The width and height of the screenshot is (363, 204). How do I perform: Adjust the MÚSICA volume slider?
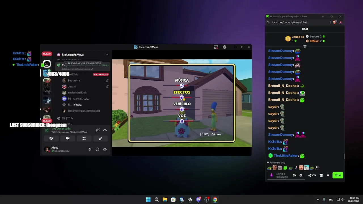pos(182,86)
